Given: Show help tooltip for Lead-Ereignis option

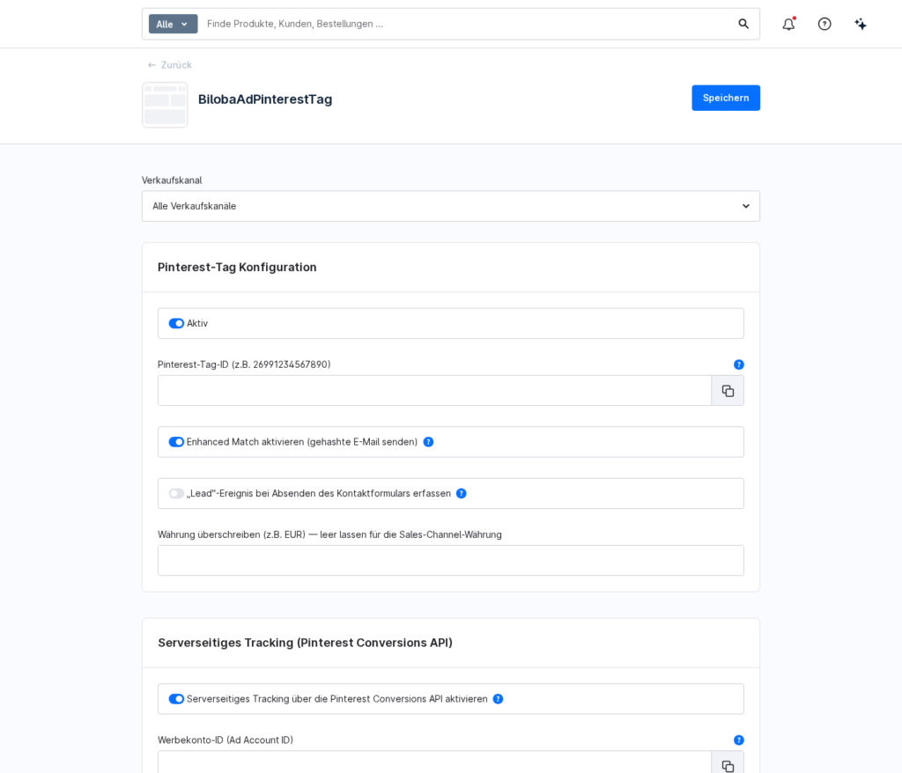Looking at the screenshot, I should [462, 494].
